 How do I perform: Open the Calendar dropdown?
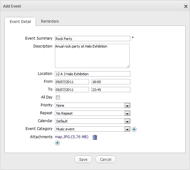pos(92,121)
